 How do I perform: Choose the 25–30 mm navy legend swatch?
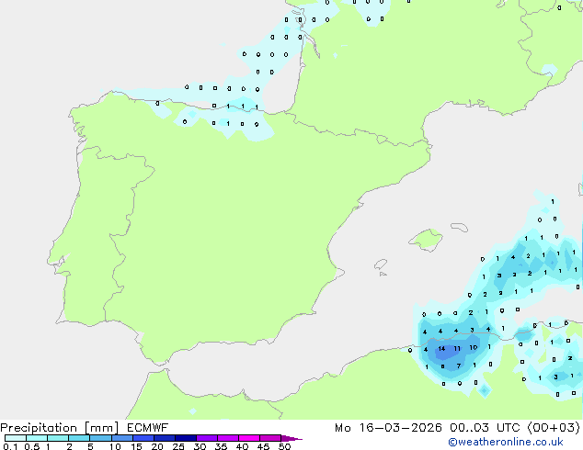point(185,438)
